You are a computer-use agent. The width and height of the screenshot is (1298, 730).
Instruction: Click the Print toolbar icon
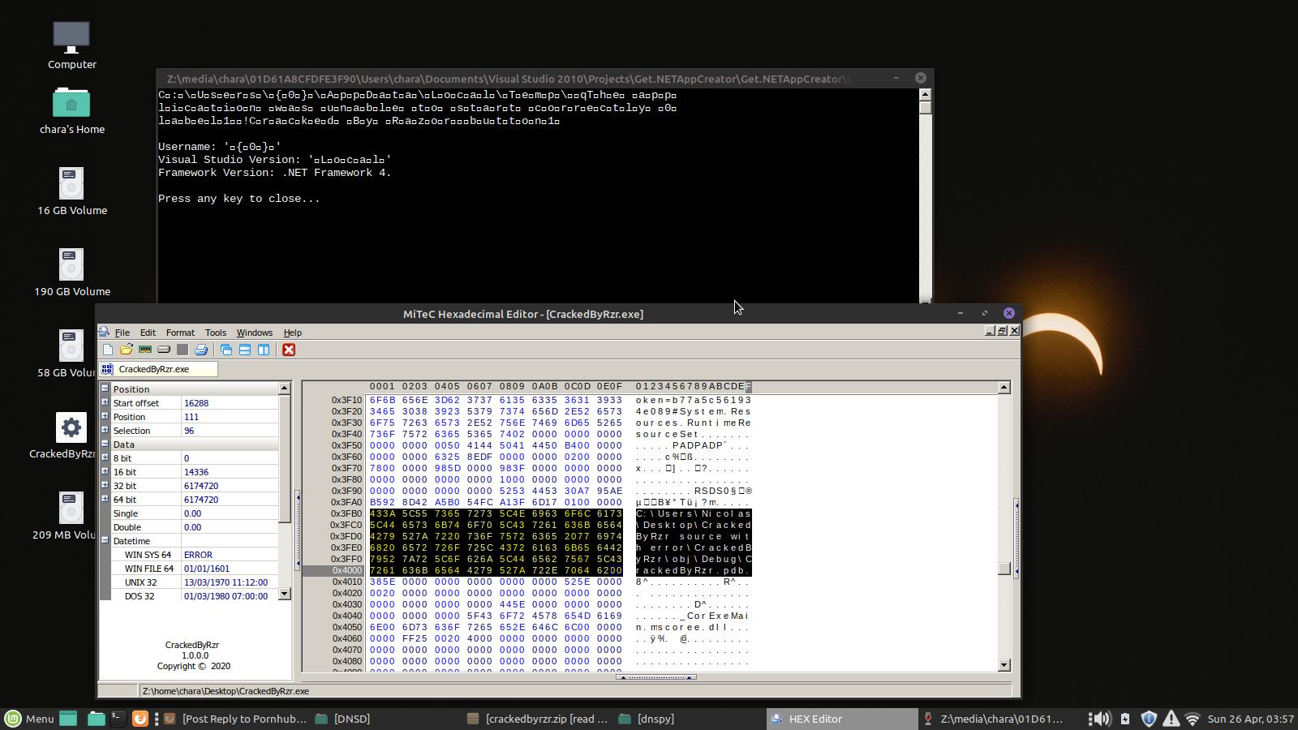201,350
